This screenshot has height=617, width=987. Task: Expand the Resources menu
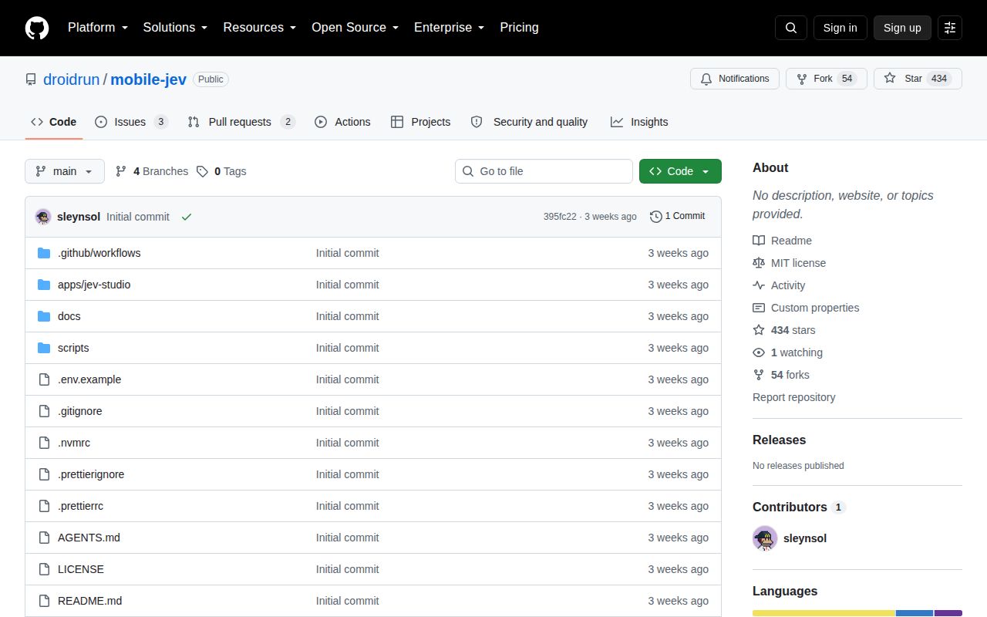(260, 28)
